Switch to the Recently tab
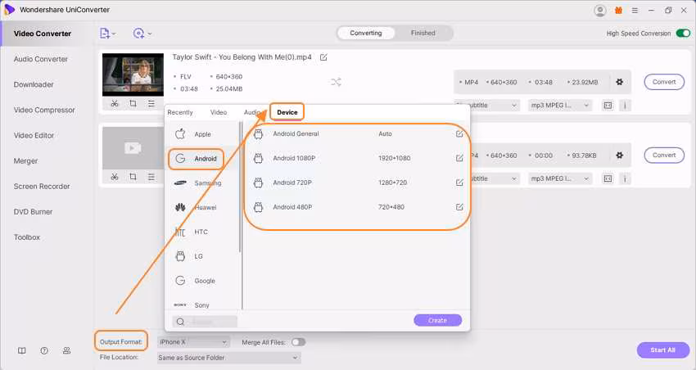The height and width of the screenshot is (370, 696). point(180,112)
